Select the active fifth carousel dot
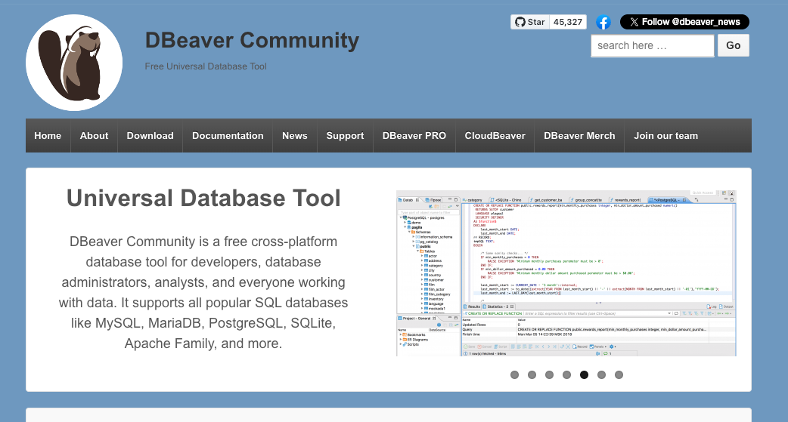The image size is (788, 422). [x=584, y=375]
